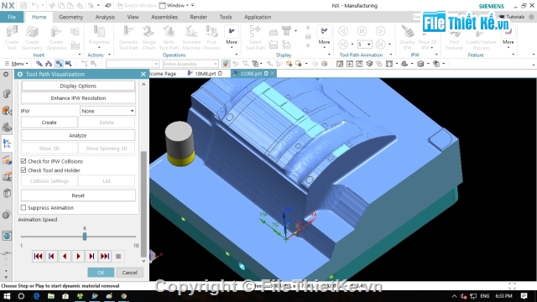Viewport: 537px width, 302px height.
Task: Click the Create IPW button
Action: 49,122
